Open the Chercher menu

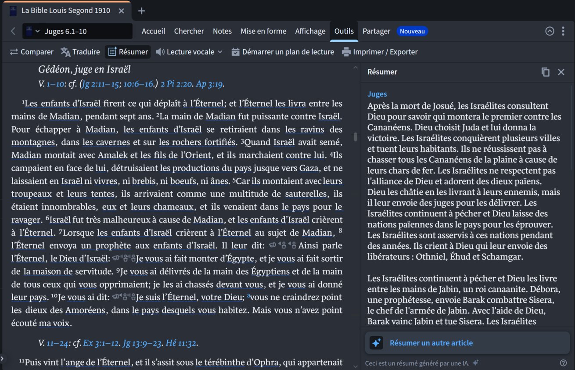[189, 31]
